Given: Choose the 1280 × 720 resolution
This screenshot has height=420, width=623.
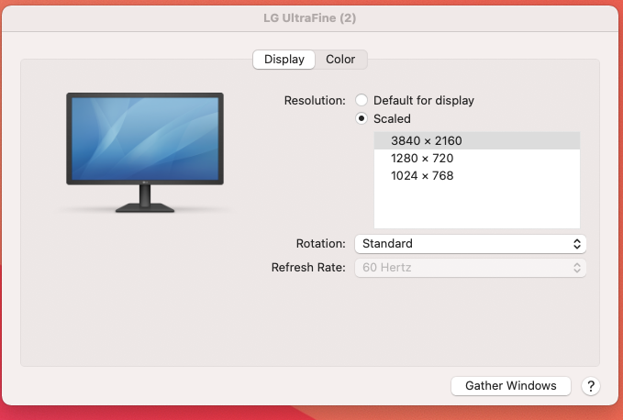Looking at the screenshot, I should pos(477,158).
